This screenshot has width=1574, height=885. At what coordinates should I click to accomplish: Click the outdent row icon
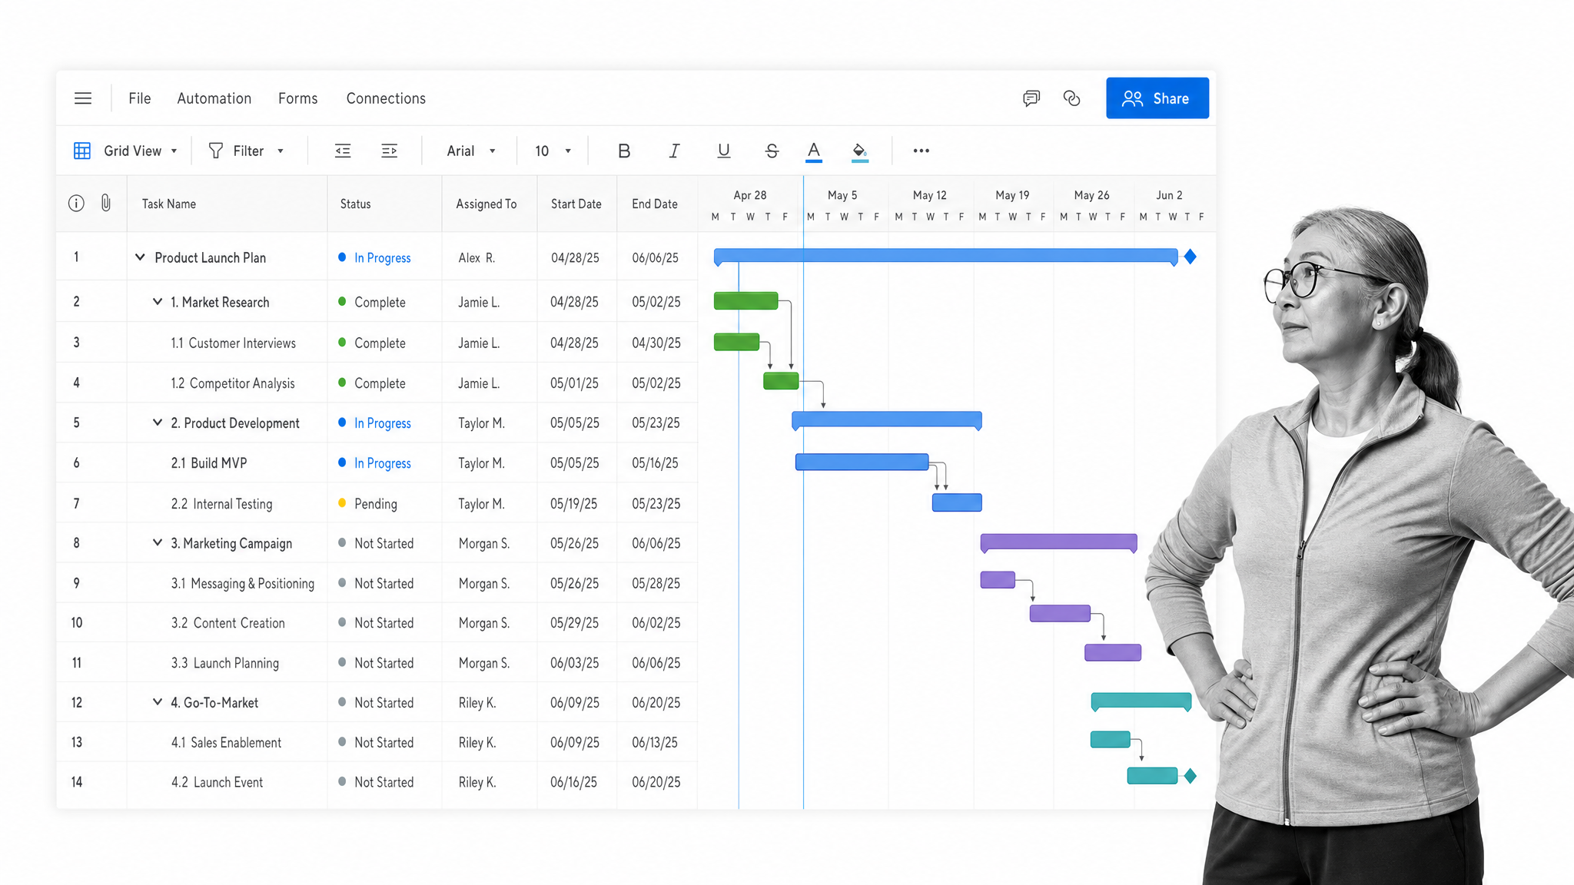[343, 151]
